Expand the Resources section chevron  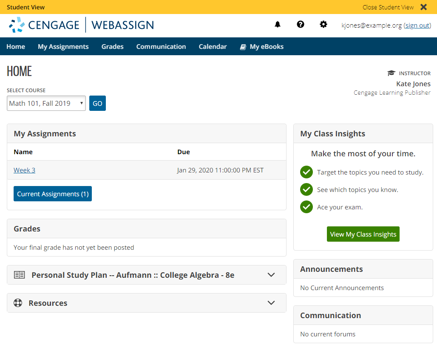point(271,303)
